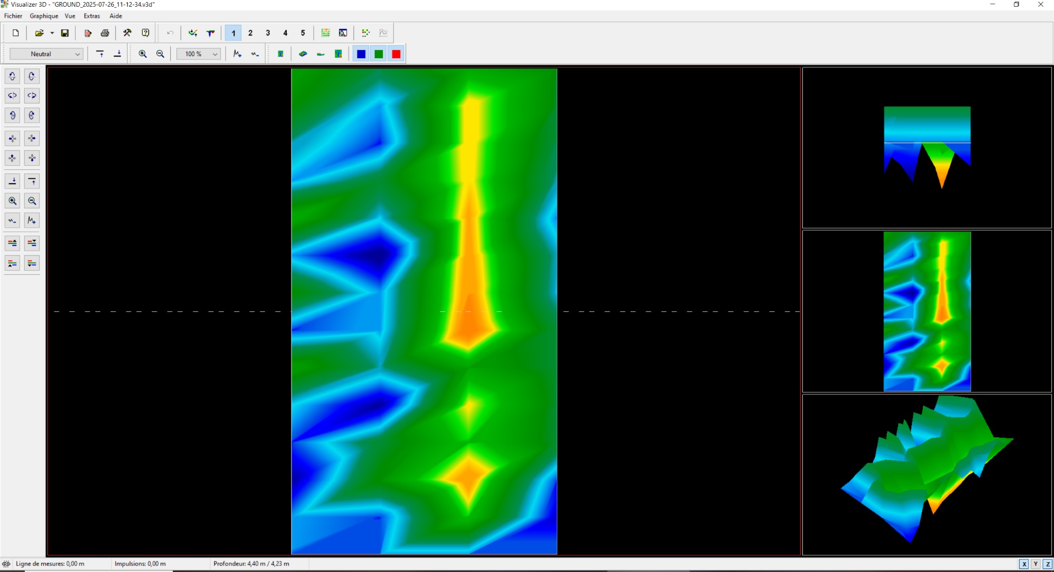Screen dimensions: 1054x572
Task: Toggle the blue color channel
Action: tap(361, 54)
